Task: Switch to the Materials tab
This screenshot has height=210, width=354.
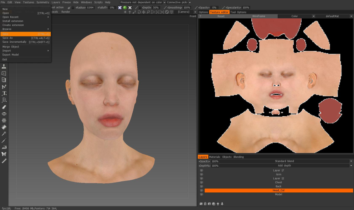Action: tap(214, 157)
